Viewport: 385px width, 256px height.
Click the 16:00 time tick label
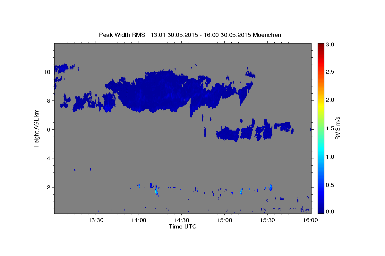[x=310, y=220]
